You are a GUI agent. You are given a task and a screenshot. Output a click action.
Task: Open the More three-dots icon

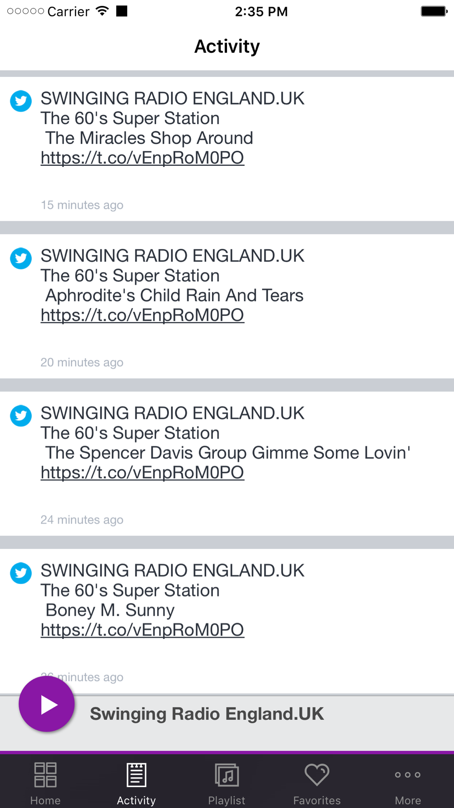[x=408, y=775]
